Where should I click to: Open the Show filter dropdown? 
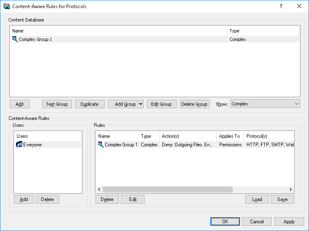(265, 104)
